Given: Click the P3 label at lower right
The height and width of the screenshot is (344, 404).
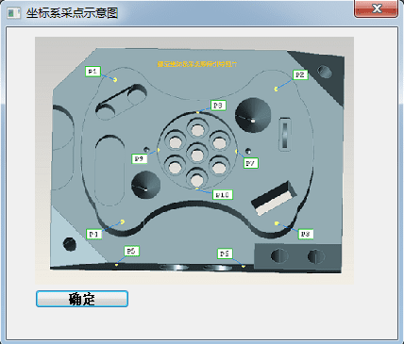Looking at the screenshot, I should (x=306, y=234).
